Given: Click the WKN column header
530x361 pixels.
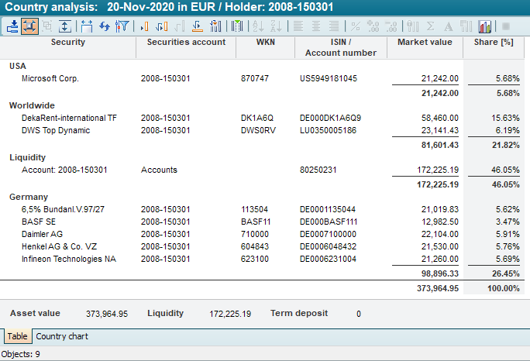Looking at the screenshot, I should pyautogui.click(x=265, y=43).
